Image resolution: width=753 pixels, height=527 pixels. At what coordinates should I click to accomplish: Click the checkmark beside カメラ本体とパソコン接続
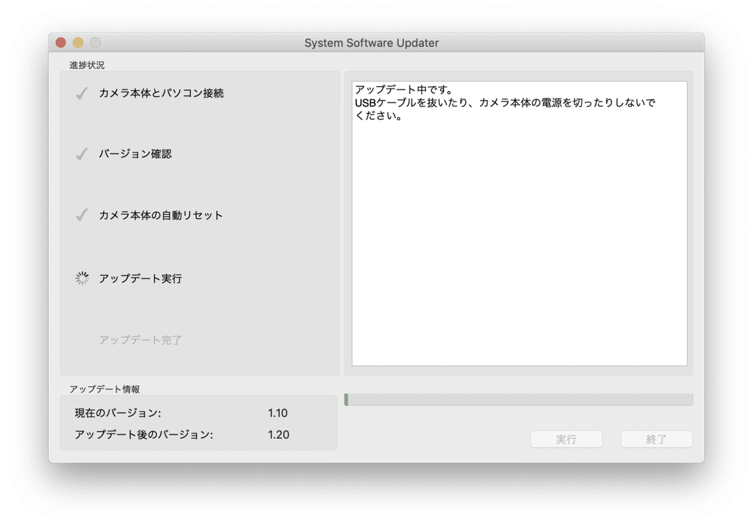point(82,92)
